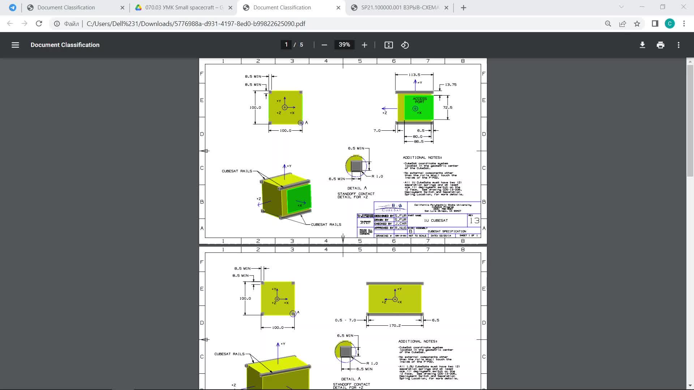Screen dimensions: 694x390
Task: Click the 1U CUBESAT part name text
Action: tap(436, 220)
